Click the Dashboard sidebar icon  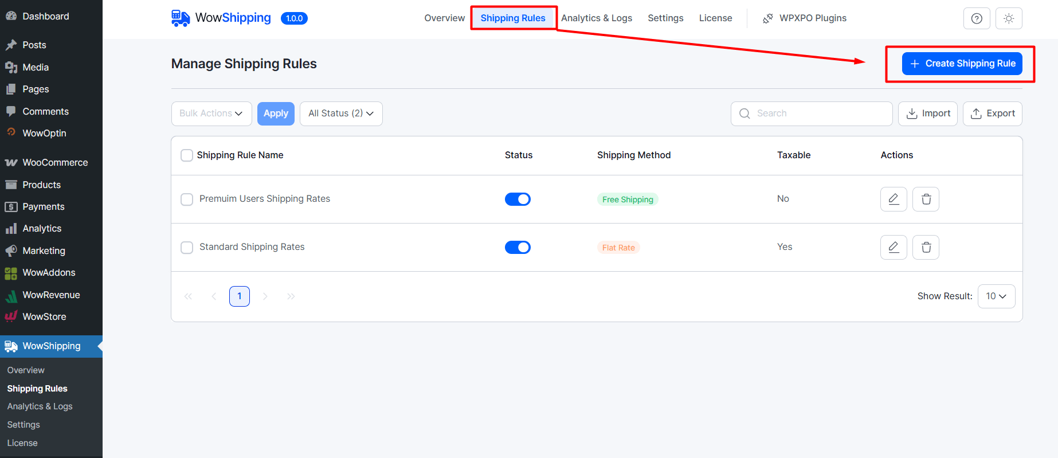(x=11, y=16)
